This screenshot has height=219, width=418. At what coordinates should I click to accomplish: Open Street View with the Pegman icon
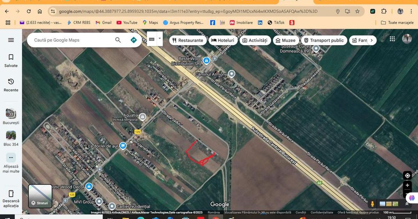(x=372, y=203)
